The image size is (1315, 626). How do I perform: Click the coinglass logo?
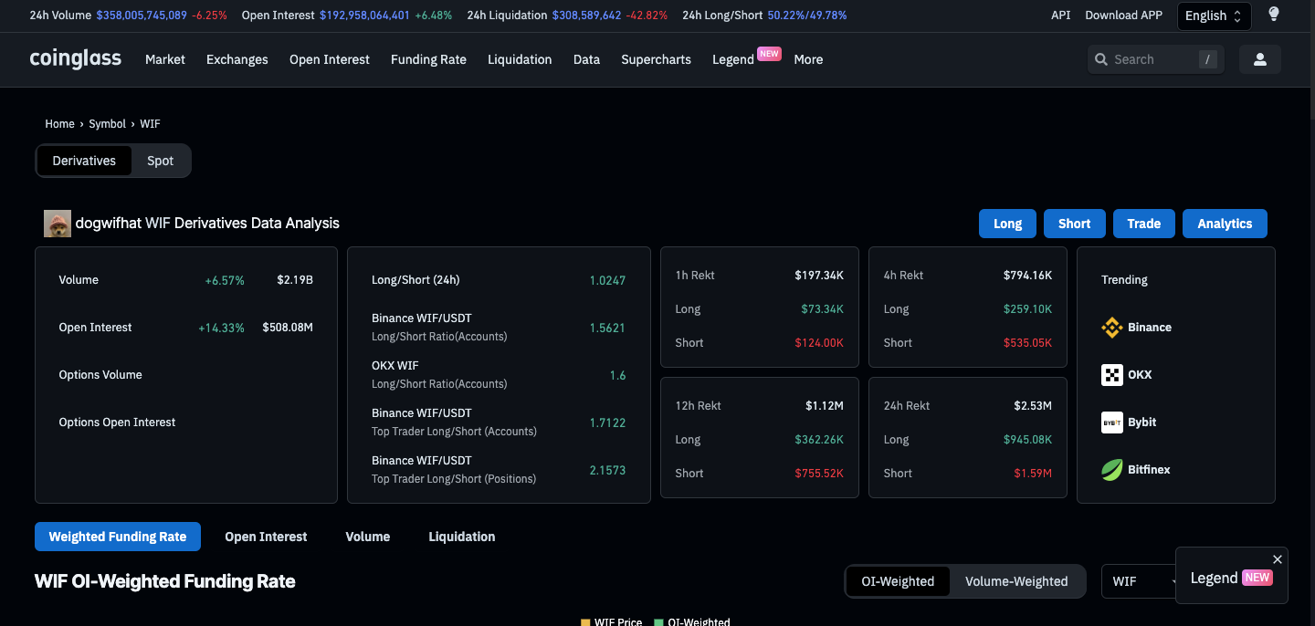pos(75,58)
